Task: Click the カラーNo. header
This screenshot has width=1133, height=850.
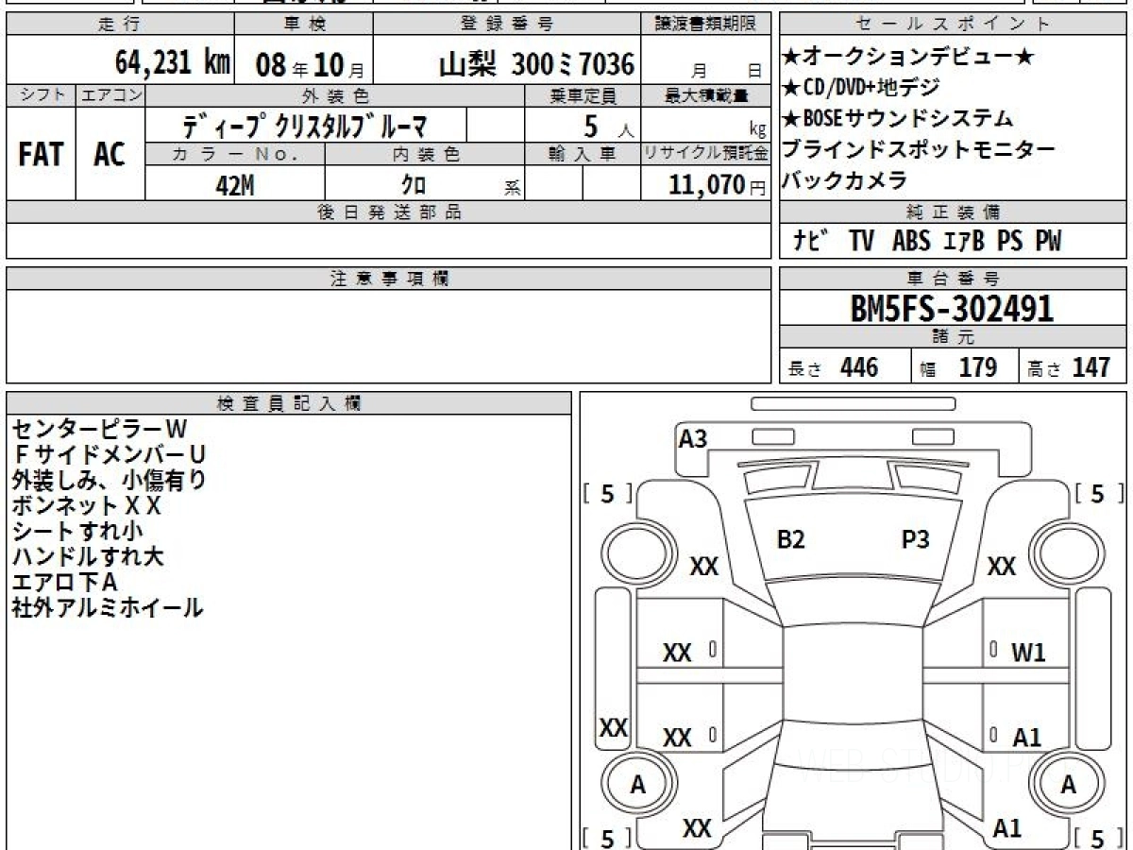Action: tap(235, 154)
